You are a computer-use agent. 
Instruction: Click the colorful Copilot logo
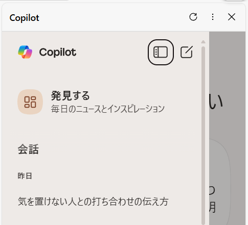[x=25, y=52]
